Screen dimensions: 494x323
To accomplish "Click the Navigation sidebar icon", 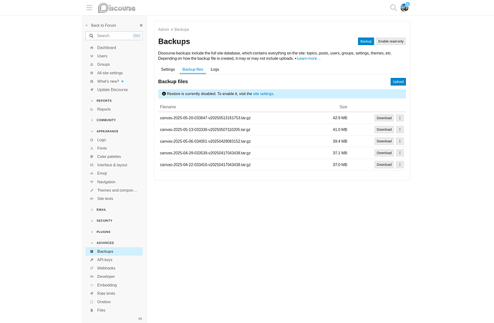I will (92, 182).
